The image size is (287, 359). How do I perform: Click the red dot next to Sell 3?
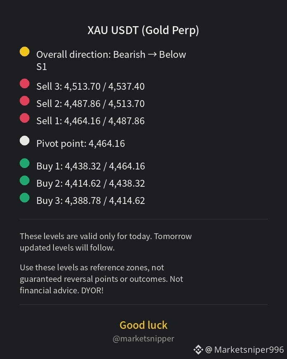(x=24, y=83)
